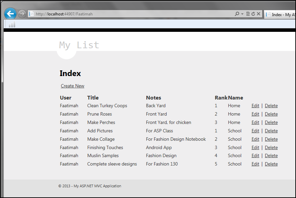Image resolution: width=296 pixels, height=198 pixels.
Task: Edit the Make Perches entry
Action: point(255,123)
